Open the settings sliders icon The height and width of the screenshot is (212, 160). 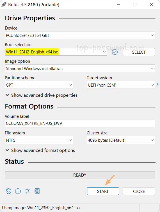coord(28,191)
